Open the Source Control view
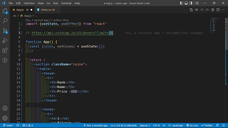228x128 pixels. [5, 31]
